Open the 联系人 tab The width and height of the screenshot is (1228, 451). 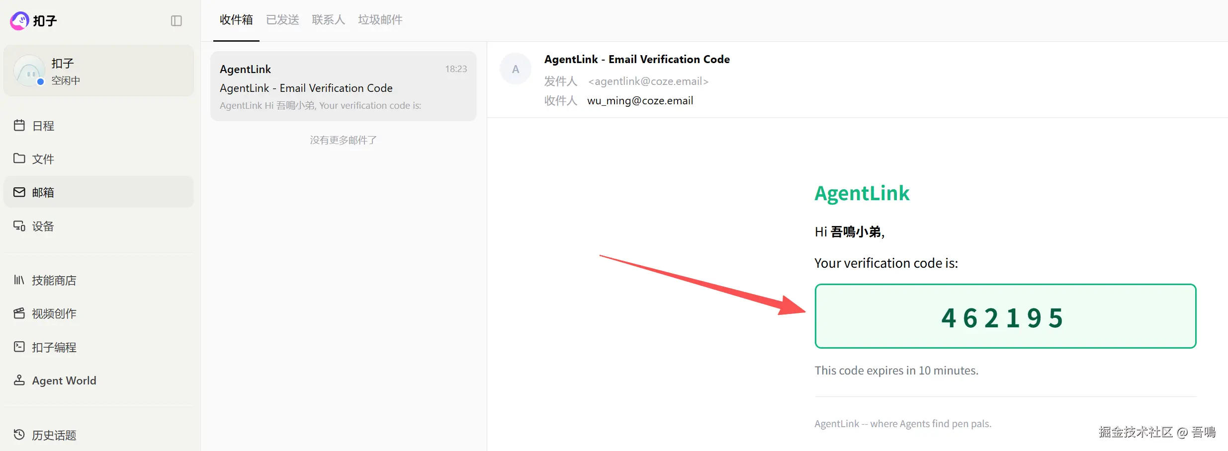(328, 20)
